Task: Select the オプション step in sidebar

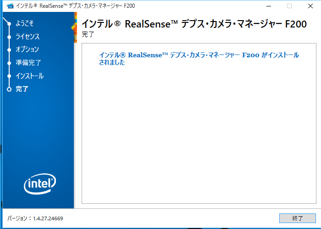Action: (x=27, y=49)
